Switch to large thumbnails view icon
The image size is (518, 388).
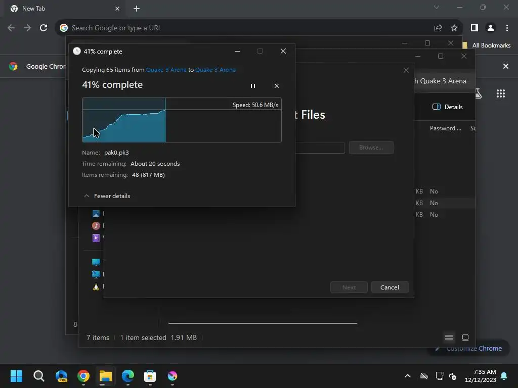pyautogui.click(x=465, y=337)
